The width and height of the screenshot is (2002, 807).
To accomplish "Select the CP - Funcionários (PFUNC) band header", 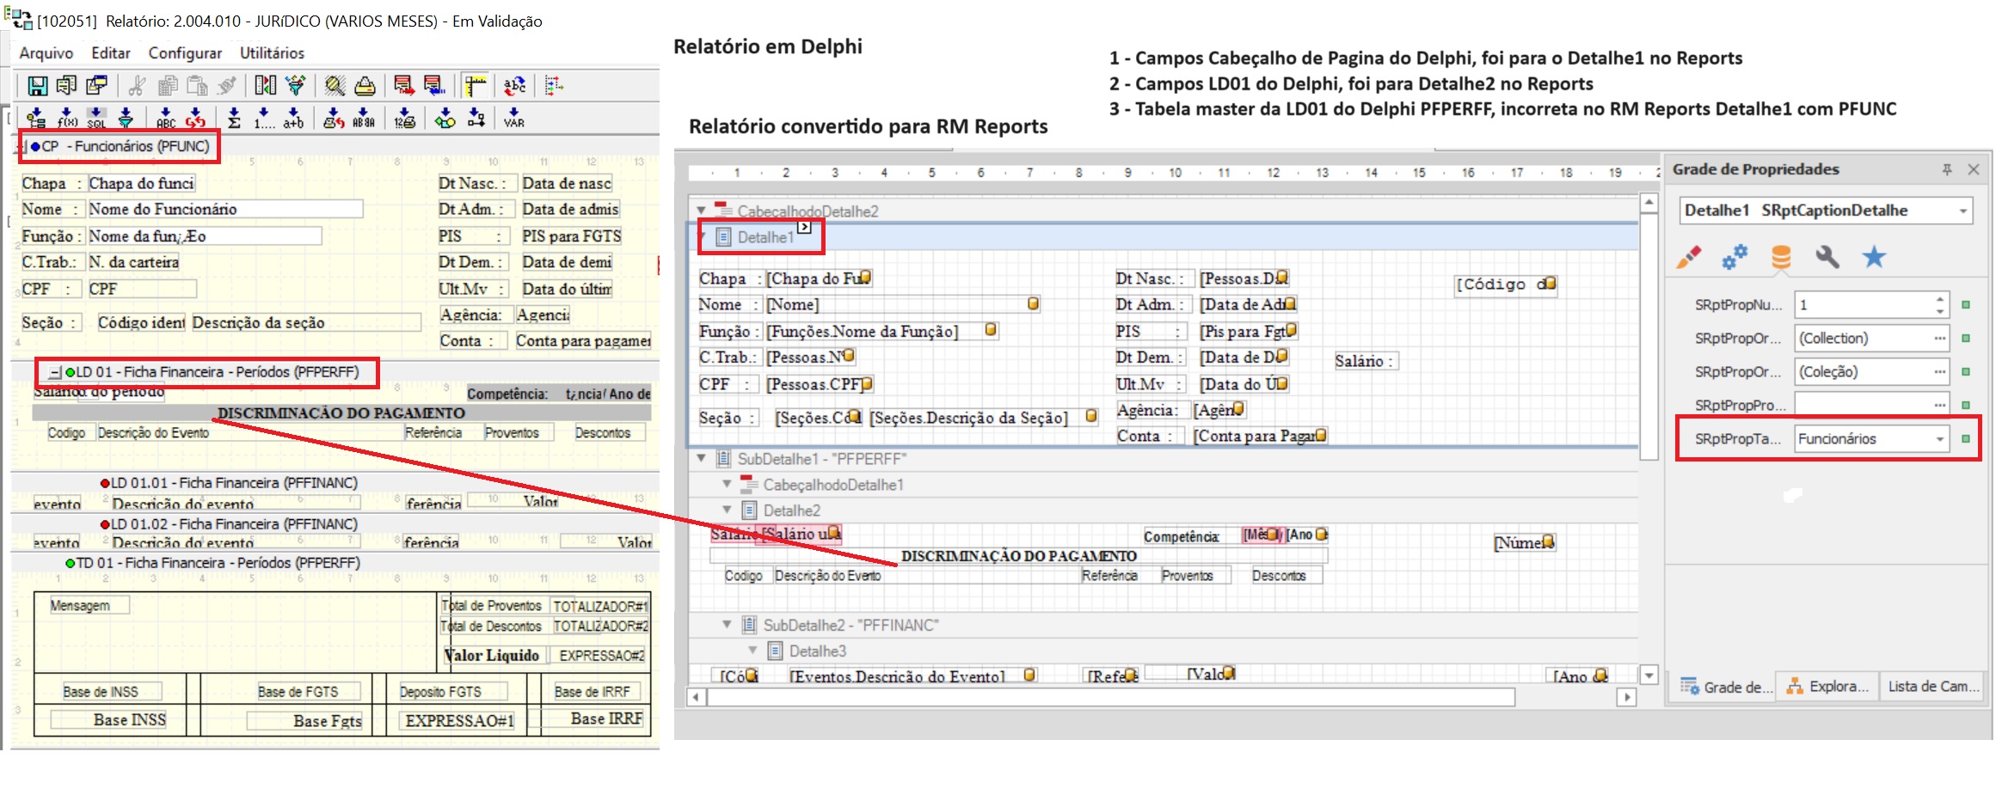I will [x=120, y=146].
